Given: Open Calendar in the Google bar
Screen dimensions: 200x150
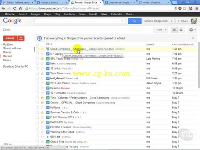Looking at the screenshot, I should tap(116, 14).
